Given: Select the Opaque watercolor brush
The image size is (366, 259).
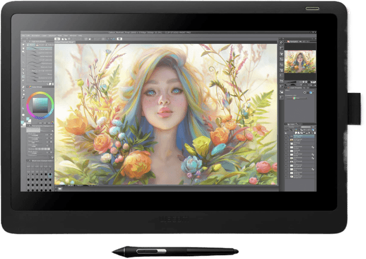Looking at the screenshot, I should 39,49.
